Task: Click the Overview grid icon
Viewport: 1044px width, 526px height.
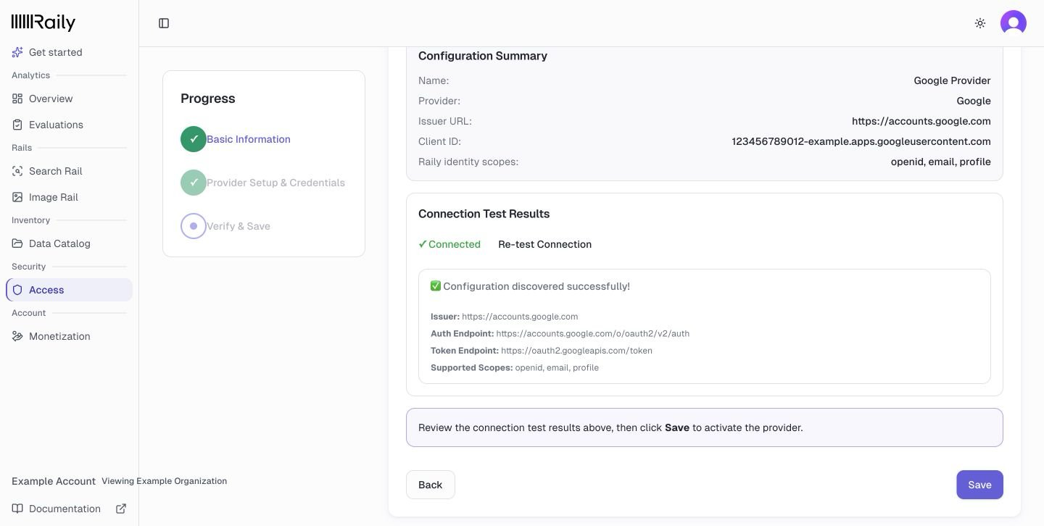Action: [17, 99]
